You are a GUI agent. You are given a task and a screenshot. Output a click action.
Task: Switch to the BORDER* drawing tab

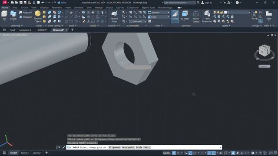pos(42,30)
